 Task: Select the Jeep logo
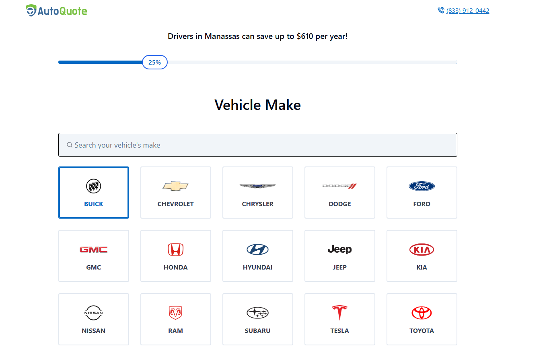pyautogui.click(x=339, y=249)
